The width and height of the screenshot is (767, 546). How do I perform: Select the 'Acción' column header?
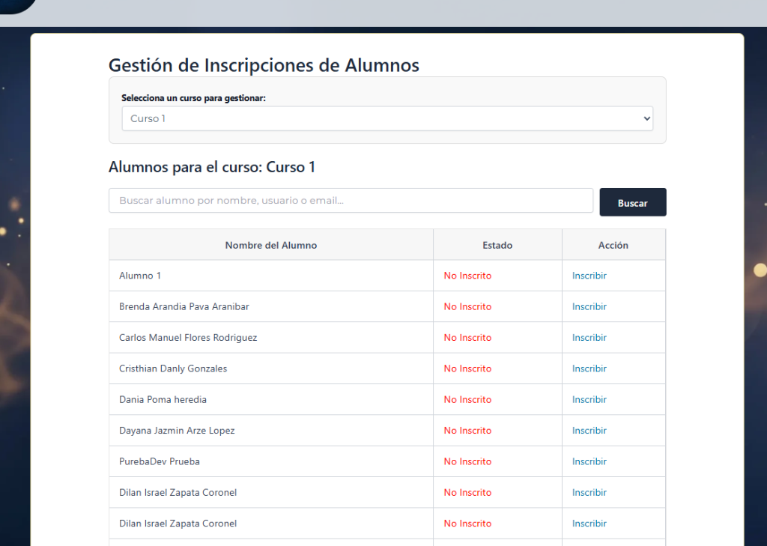[613, 245]
